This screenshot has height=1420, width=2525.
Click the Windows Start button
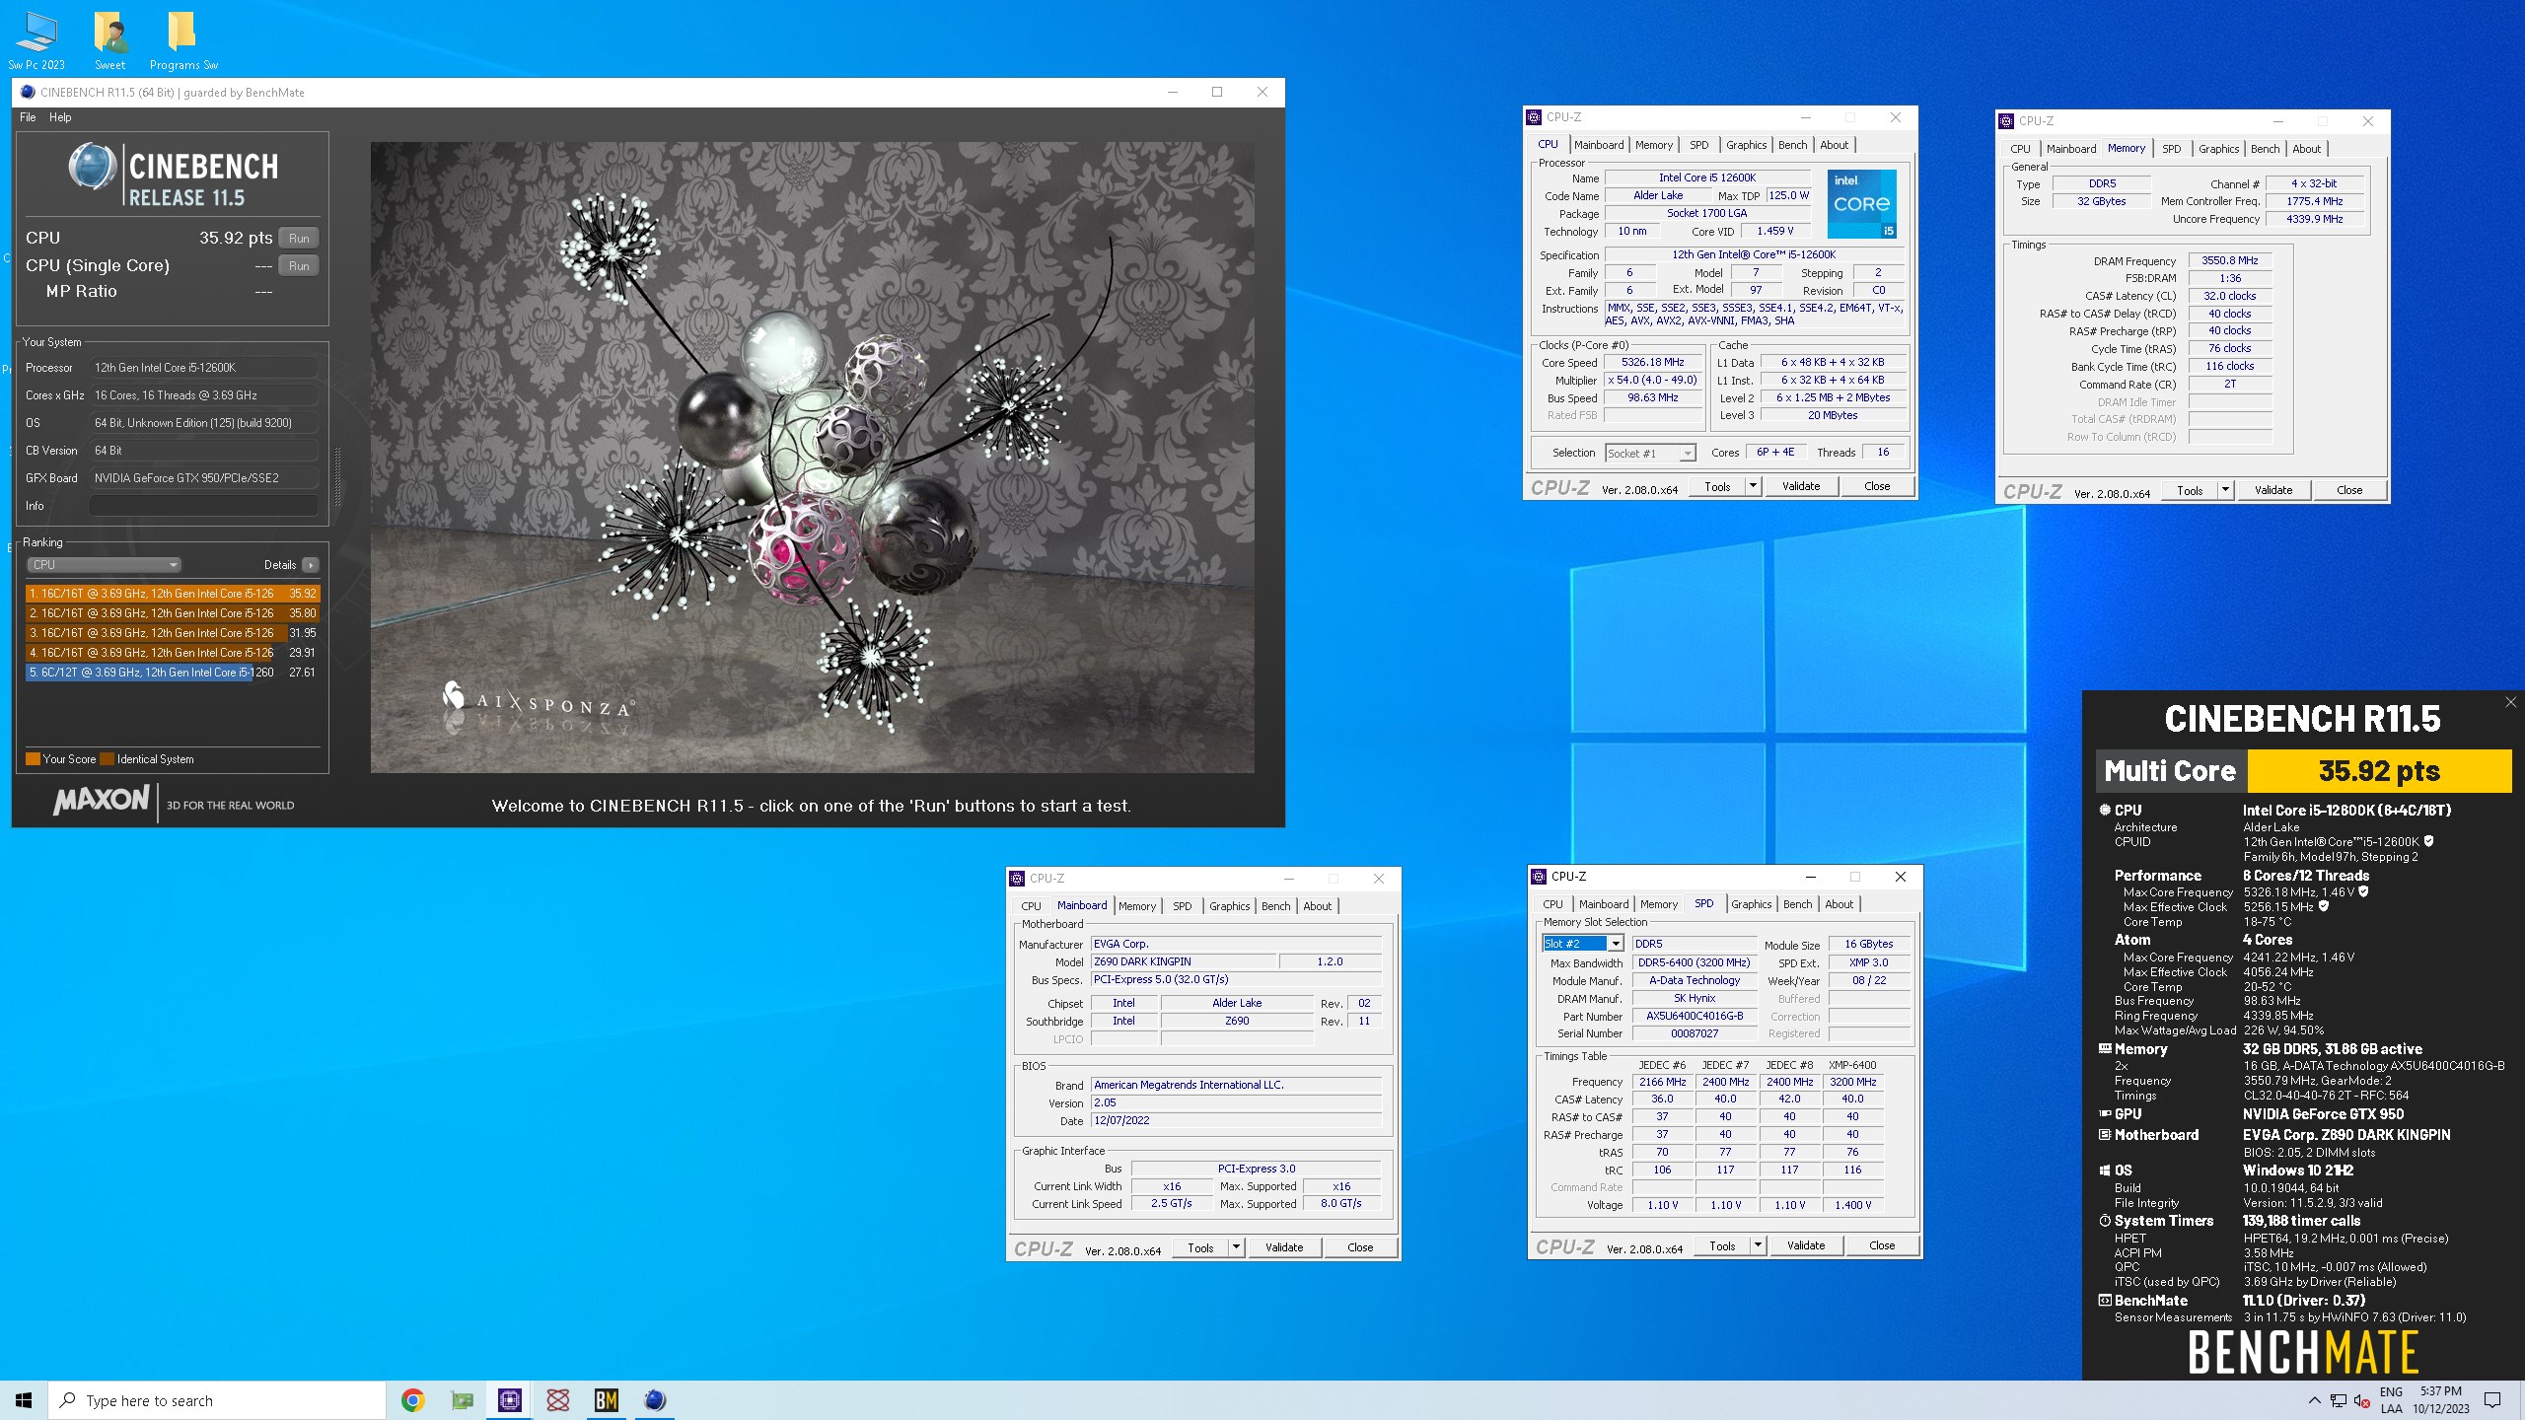coord(24,1400)
